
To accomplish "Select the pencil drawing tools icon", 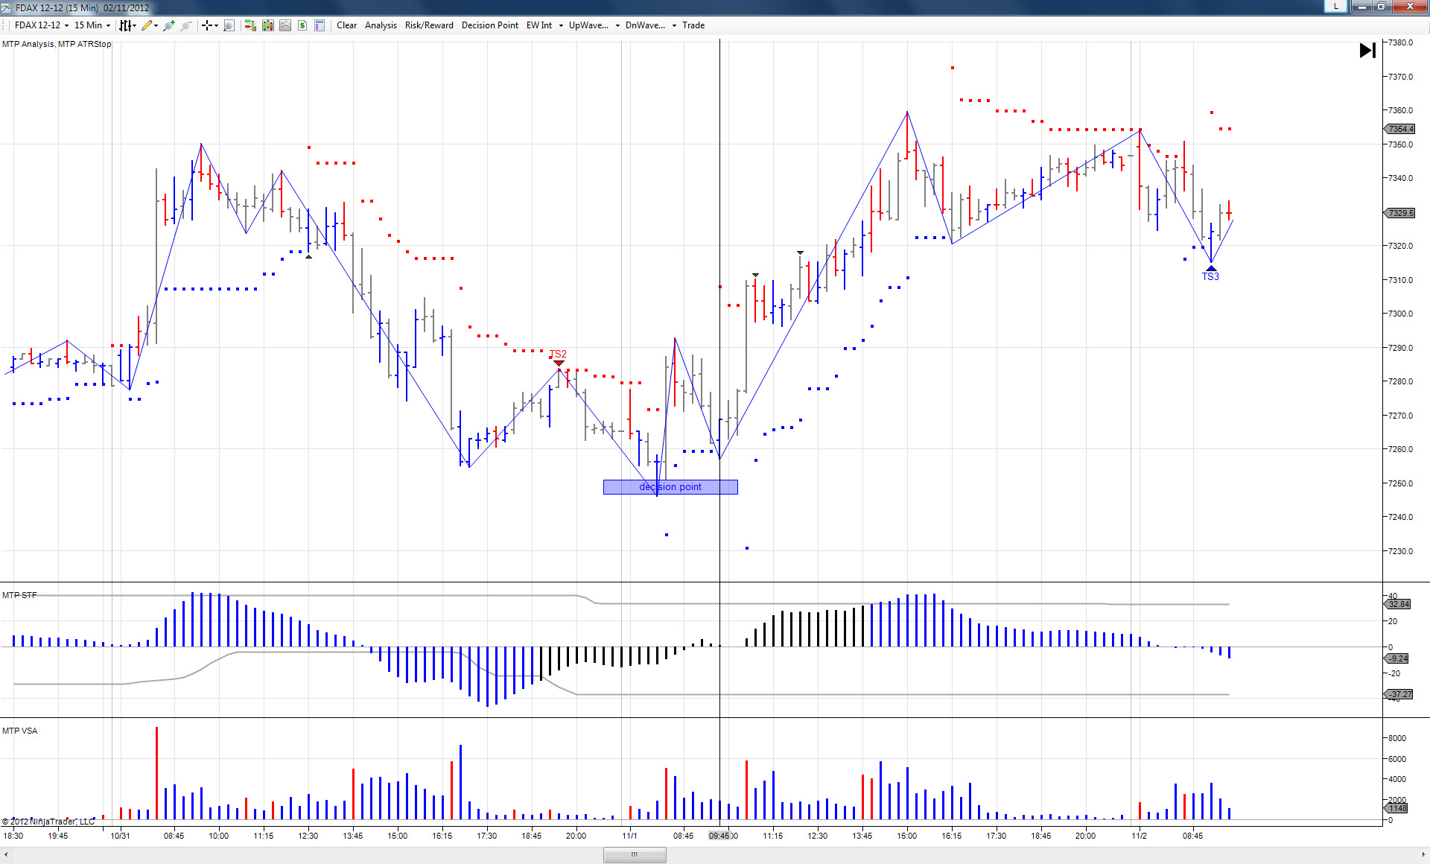I will point(147,25).
